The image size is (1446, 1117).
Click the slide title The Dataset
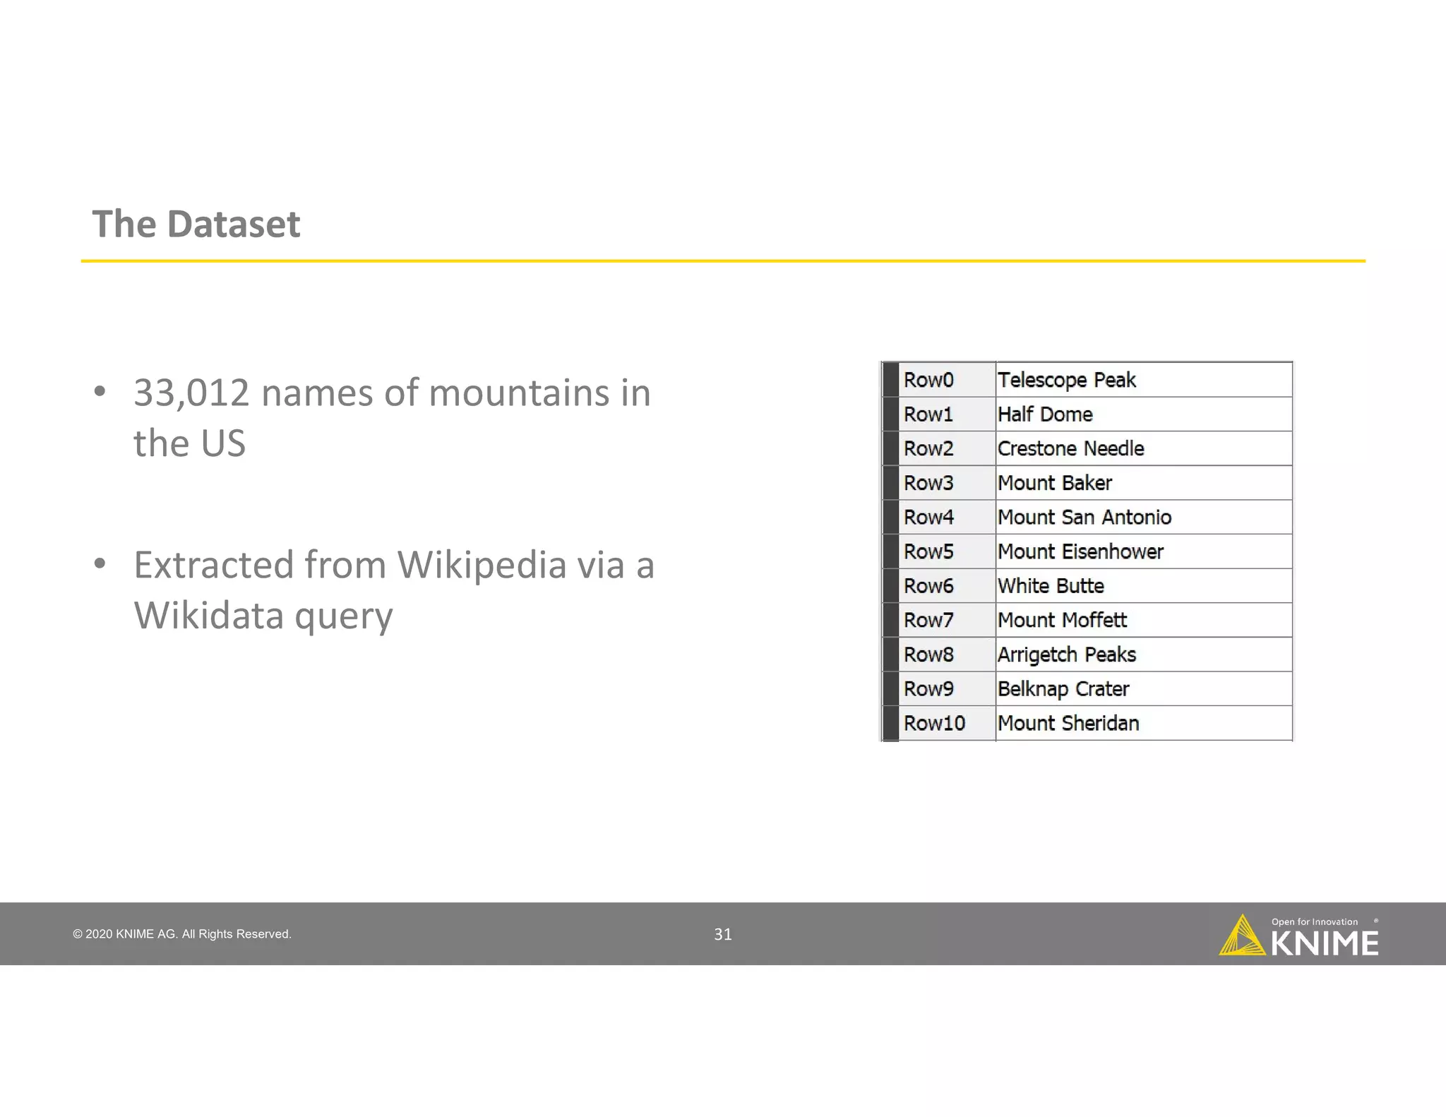pos(196,224)
